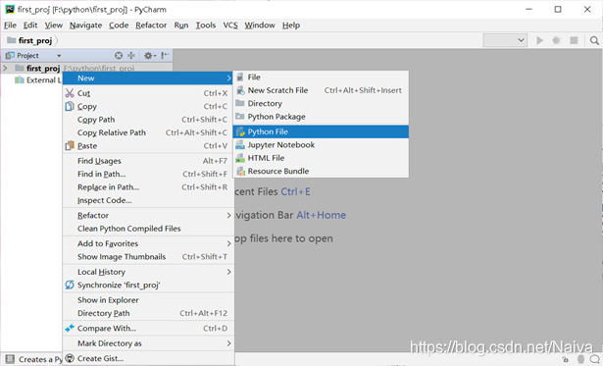Click the Paste clipboard icon
This screenshot has height=366, width=603.
point(70,146)
